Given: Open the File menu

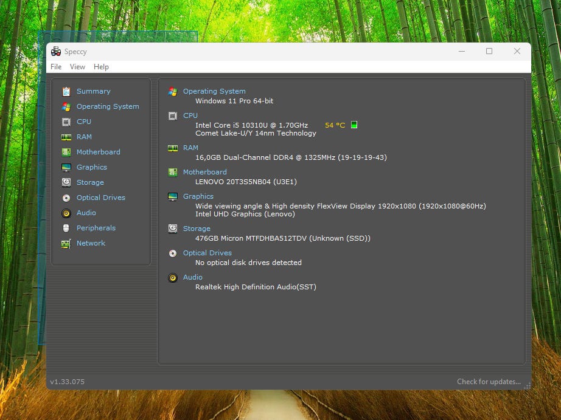Looking at the screenshot, I should [56, 67].
